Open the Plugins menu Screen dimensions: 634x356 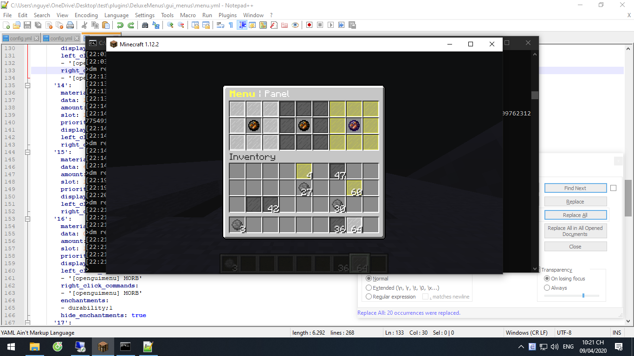point(227,15)
